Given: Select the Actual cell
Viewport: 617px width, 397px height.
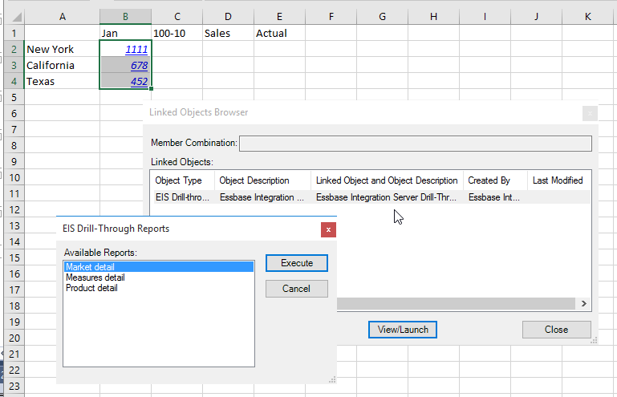Looking at the screenshot, I should 279,33.
